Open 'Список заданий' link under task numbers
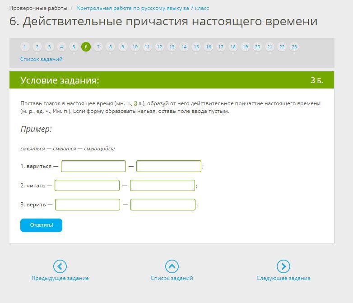The width and height of the screenshot is (353, 303). tap(42, 59)
